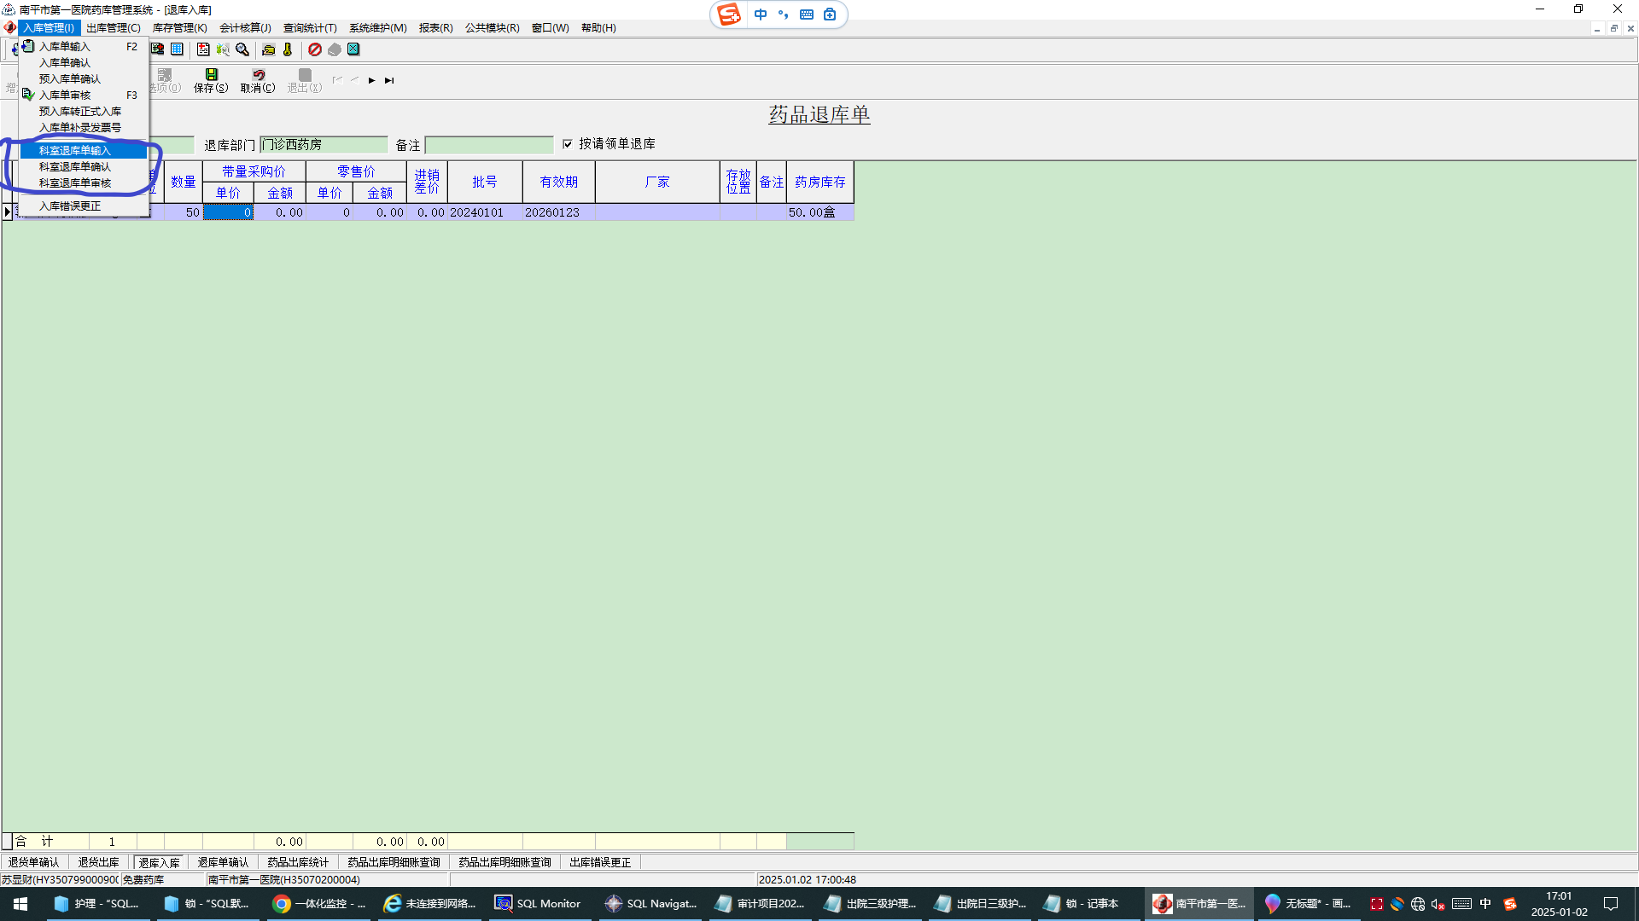Image resolution: width=1639 pixels, height=921 pixels.
Task: Click the yellow folder hand toolbar icon
Action: [x=268, y=49]
